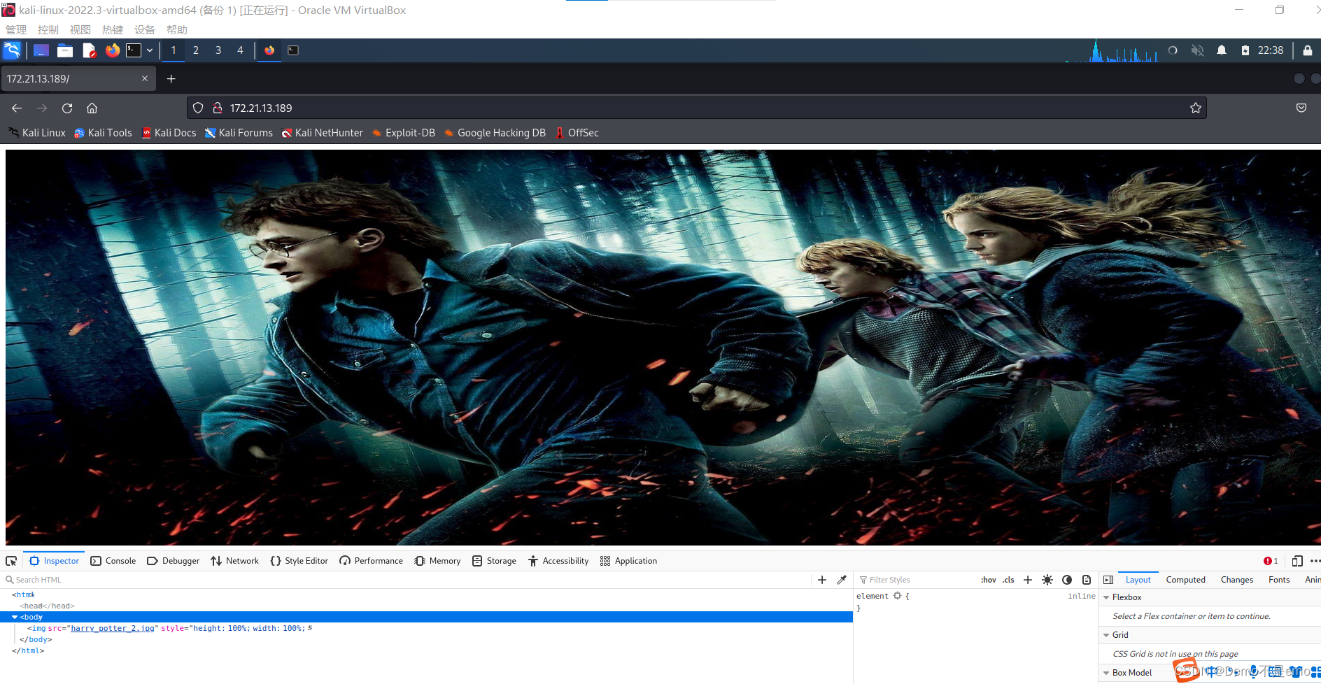Toggle the .cls classes panel

(x=1008, y=580)
